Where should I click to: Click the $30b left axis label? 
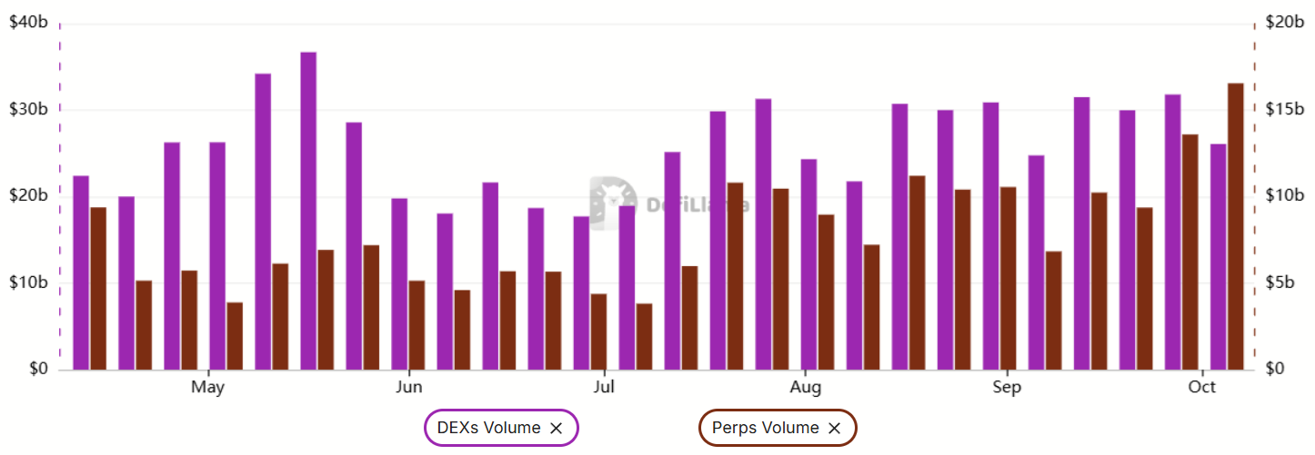pyautogui.click(x=27, y=110)
